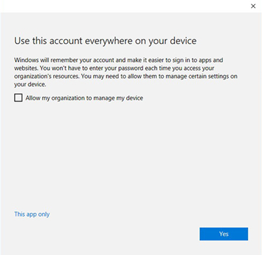This screenshot has height=255, width=262.
Task: Select the 'Allow my organization to manage my device' label
Action: [x=84, y=98]
